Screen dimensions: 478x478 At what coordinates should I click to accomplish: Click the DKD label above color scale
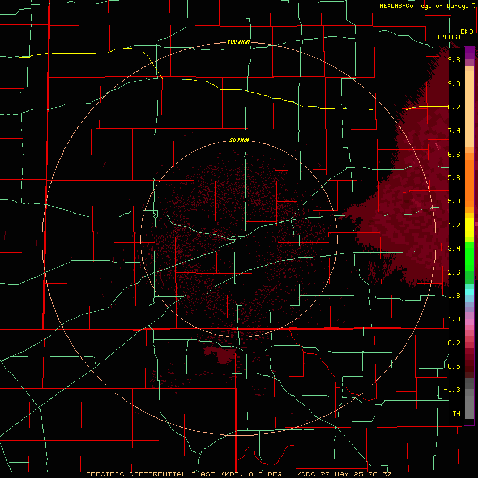point(467,32)
